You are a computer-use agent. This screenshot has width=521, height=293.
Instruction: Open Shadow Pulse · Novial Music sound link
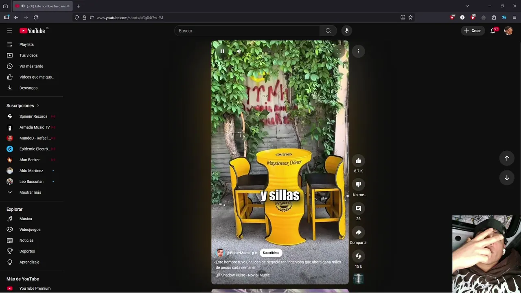pos(245,275)
